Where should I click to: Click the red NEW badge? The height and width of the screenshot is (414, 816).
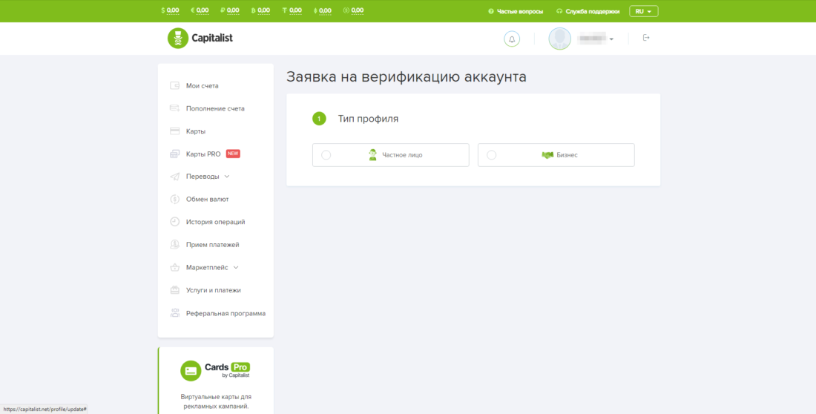click(233, 154)
